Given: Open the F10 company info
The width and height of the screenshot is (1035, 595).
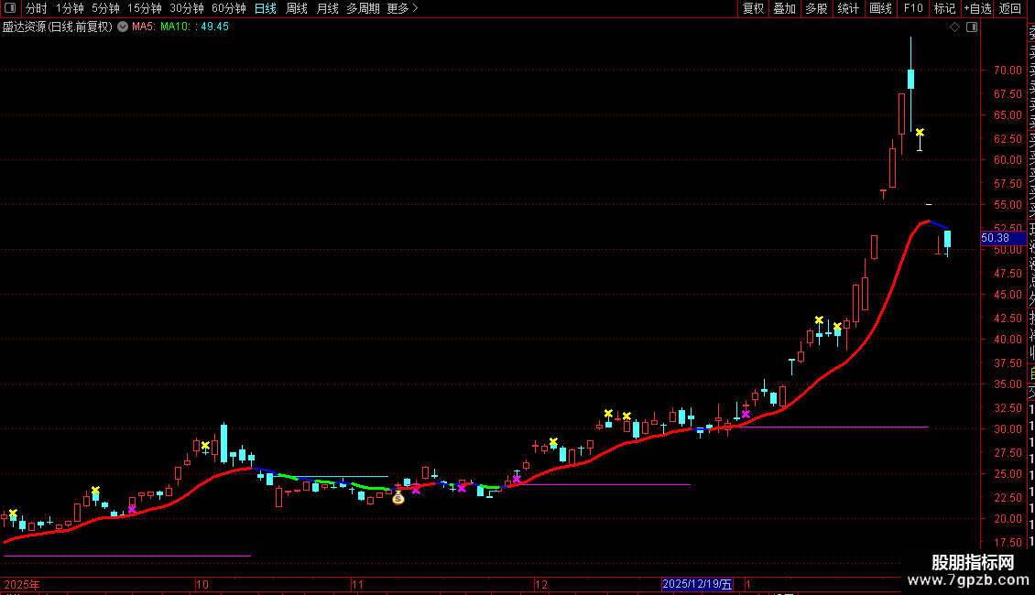Looking at the screenshot, I should [x=913, y=8].
